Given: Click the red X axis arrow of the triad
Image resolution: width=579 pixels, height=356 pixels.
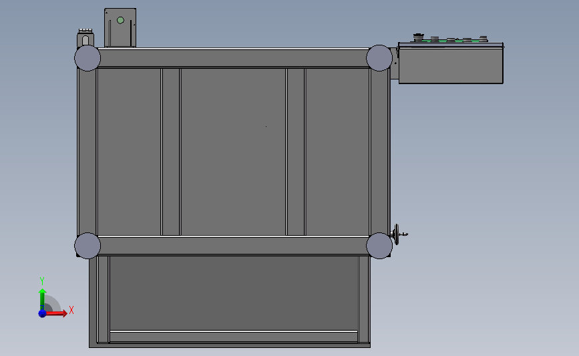Looking at the screenshot, I should click(x=56, y=313).
